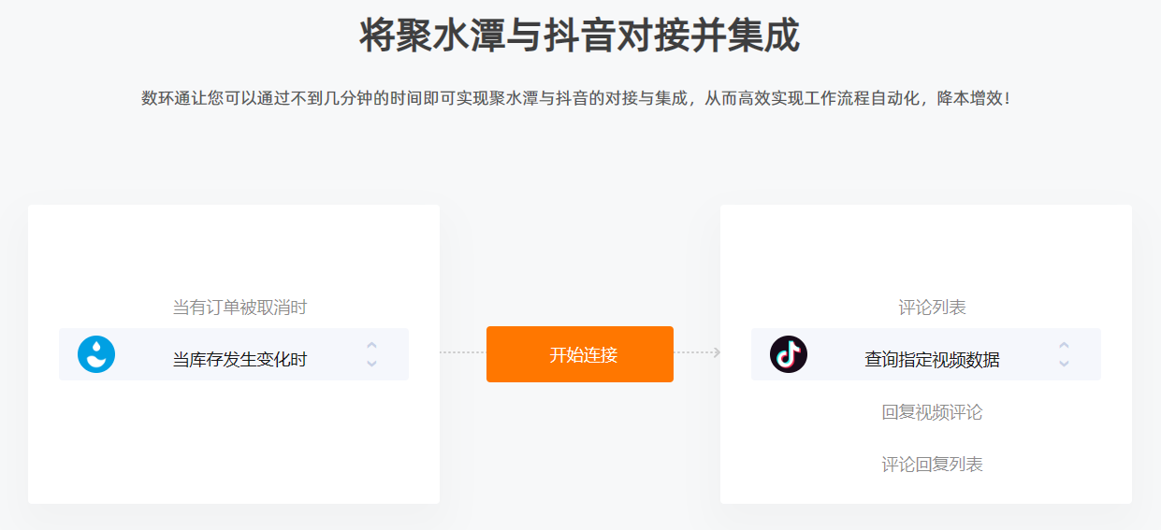Click up chevron beside 当库存发生变化时
The height and width of the screenshot is (530, 1161).
(x=371, y=345)
